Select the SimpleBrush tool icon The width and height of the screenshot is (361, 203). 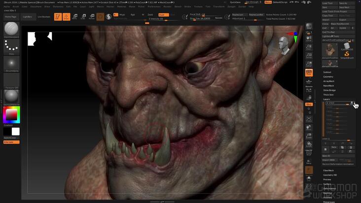[x=347, y=55]
